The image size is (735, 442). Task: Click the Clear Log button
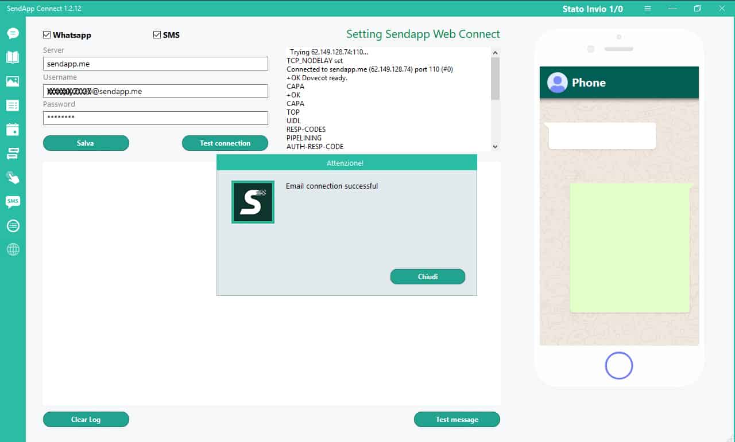(x=86, y=420)
